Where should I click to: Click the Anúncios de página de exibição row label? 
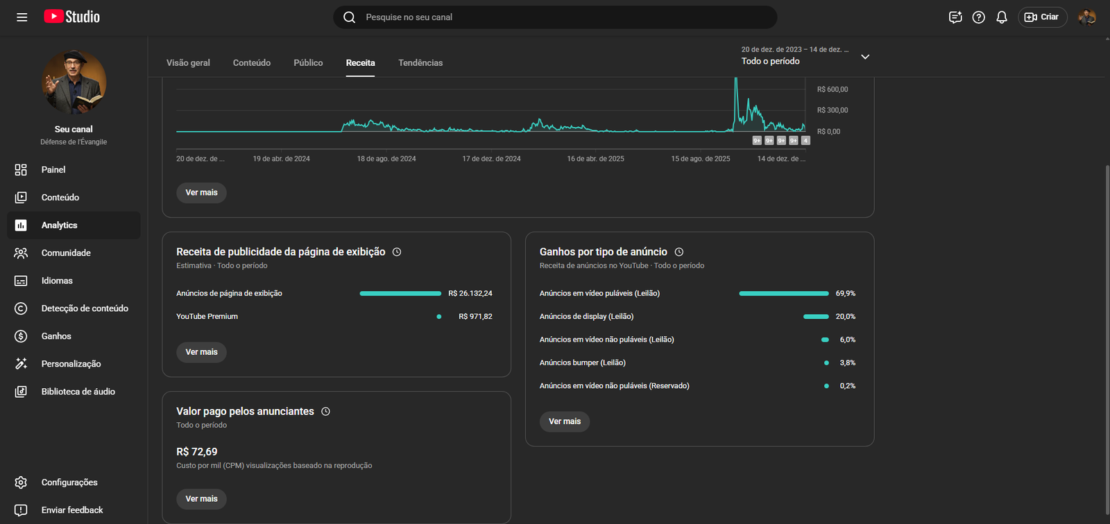coord(229,294)
